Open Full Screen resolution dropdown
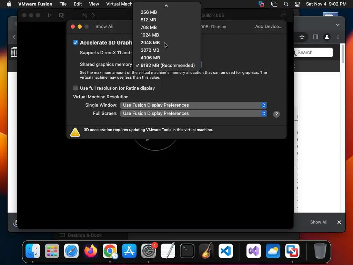The height and width of the screenshot is (265, 353). click(194, 113)
